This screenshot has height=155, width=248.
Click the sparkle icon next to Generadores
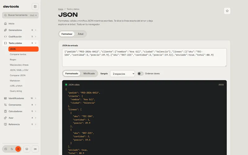click(5, 30)
